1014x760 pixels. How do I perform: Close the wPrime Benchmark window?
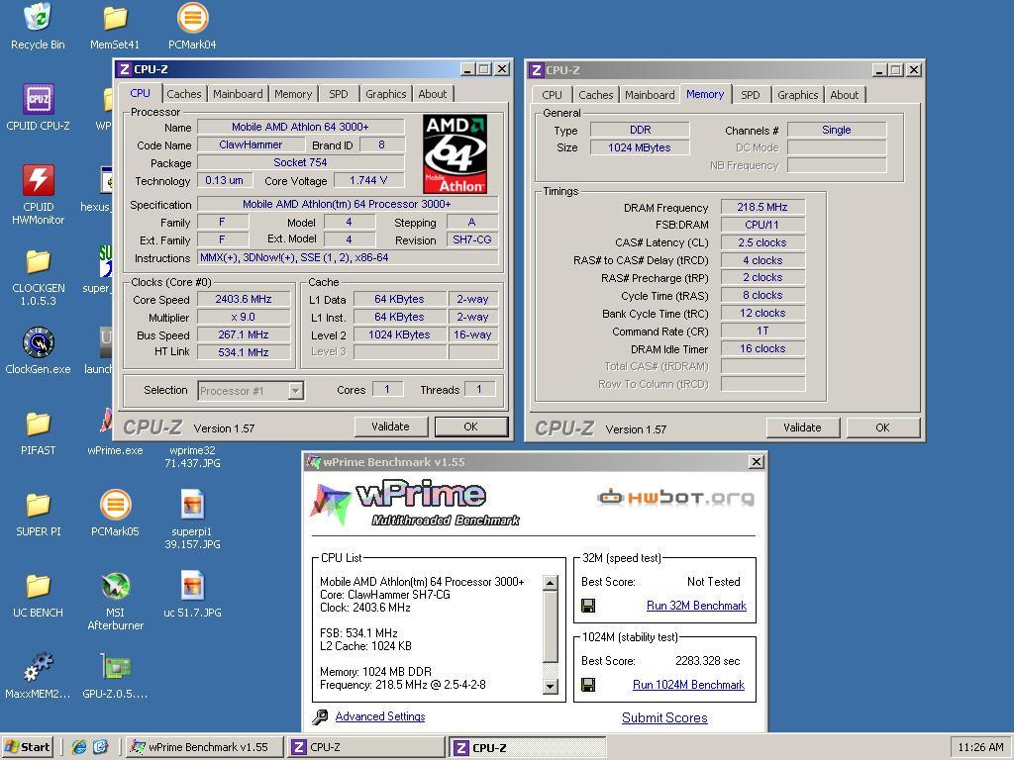tap(756, 462)
